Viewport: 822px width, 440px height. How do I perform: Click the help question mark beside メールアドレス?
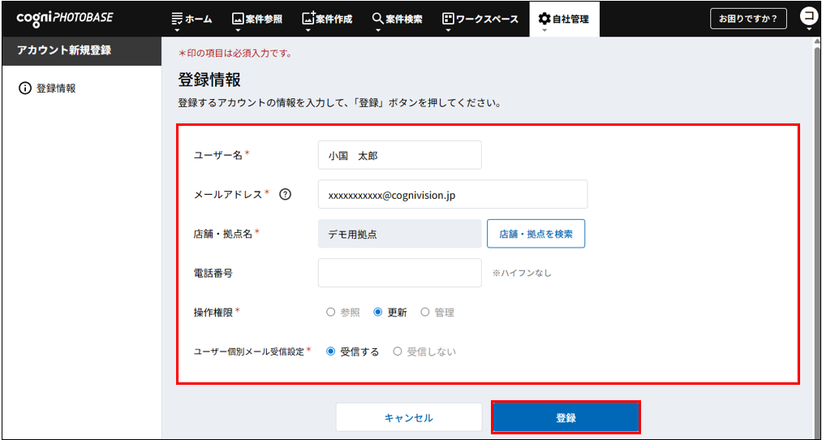[x=285, y=195]
